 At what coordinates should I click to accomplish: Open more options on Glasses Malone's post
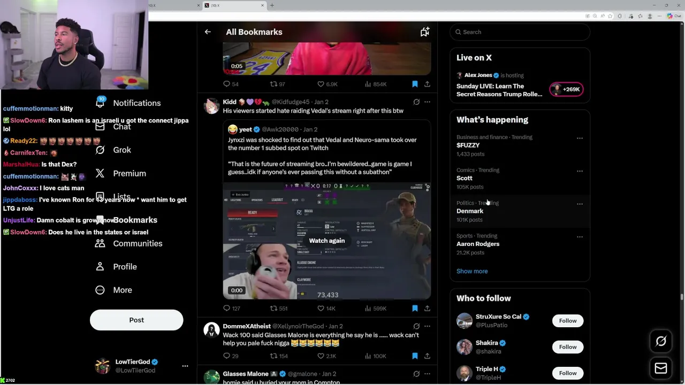pos(427,374)
